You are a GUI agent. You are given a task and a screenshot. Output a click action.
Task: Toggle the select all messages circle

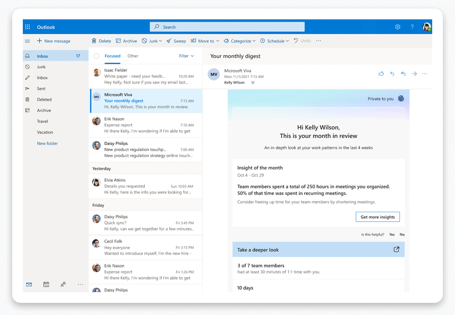[x=96, y=56]
